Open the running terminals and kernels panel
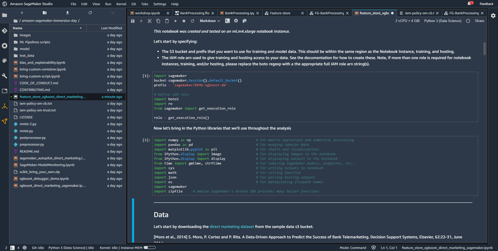Viewport: 498px width, 251px height. pyautogui.click(x=4, y=46)
